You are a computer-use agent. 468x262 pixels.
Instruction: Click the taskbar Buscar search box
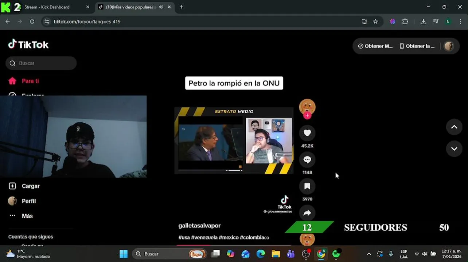pos(169,254)
